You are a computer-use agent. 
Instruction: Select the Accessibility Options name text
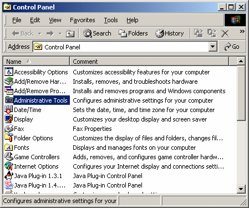[41, 72]
